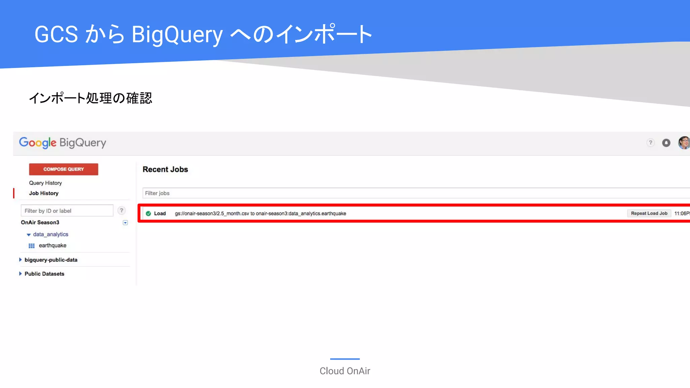Click the COMPOSE QUERY button
The width and height of the screenshot is (690, 388).
click(x=64, y=169)
